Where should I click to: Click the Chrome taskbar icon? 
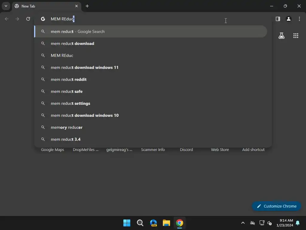point(180,223)
